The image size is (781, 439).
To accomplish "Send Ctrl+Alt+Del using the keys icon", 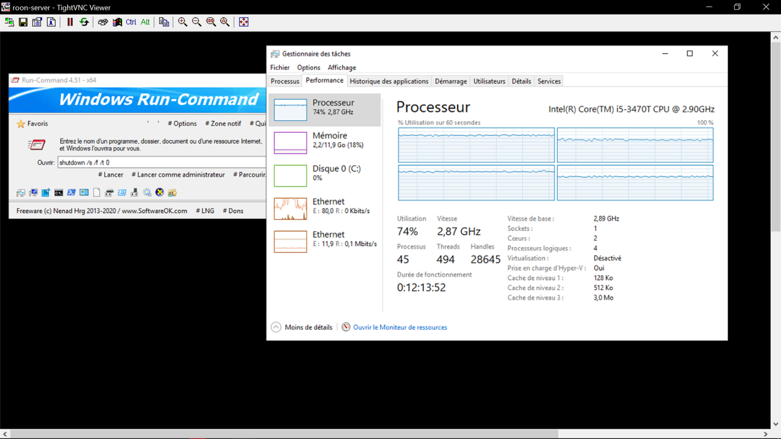I will point(103,22).
